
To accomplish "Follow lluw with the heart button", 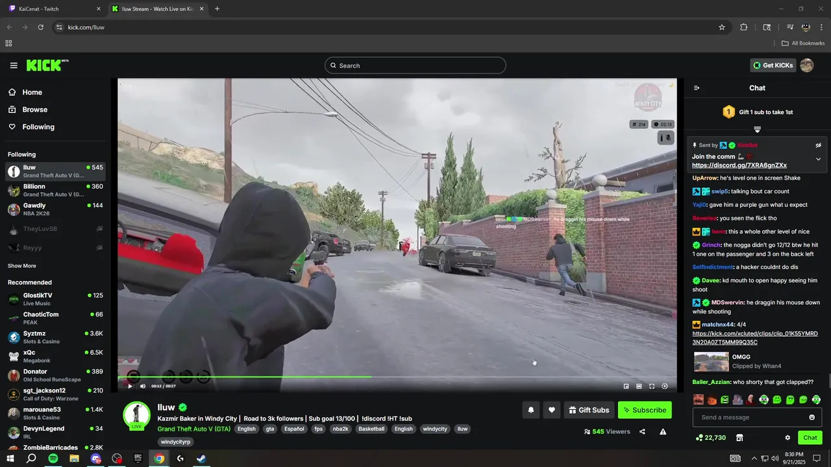I will point(552,410).
